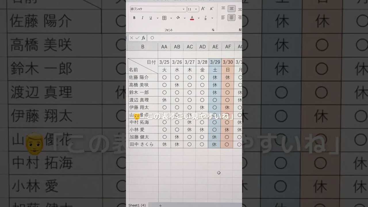
Task: Select the 日 weekday cell
Action: click(228, 70)
